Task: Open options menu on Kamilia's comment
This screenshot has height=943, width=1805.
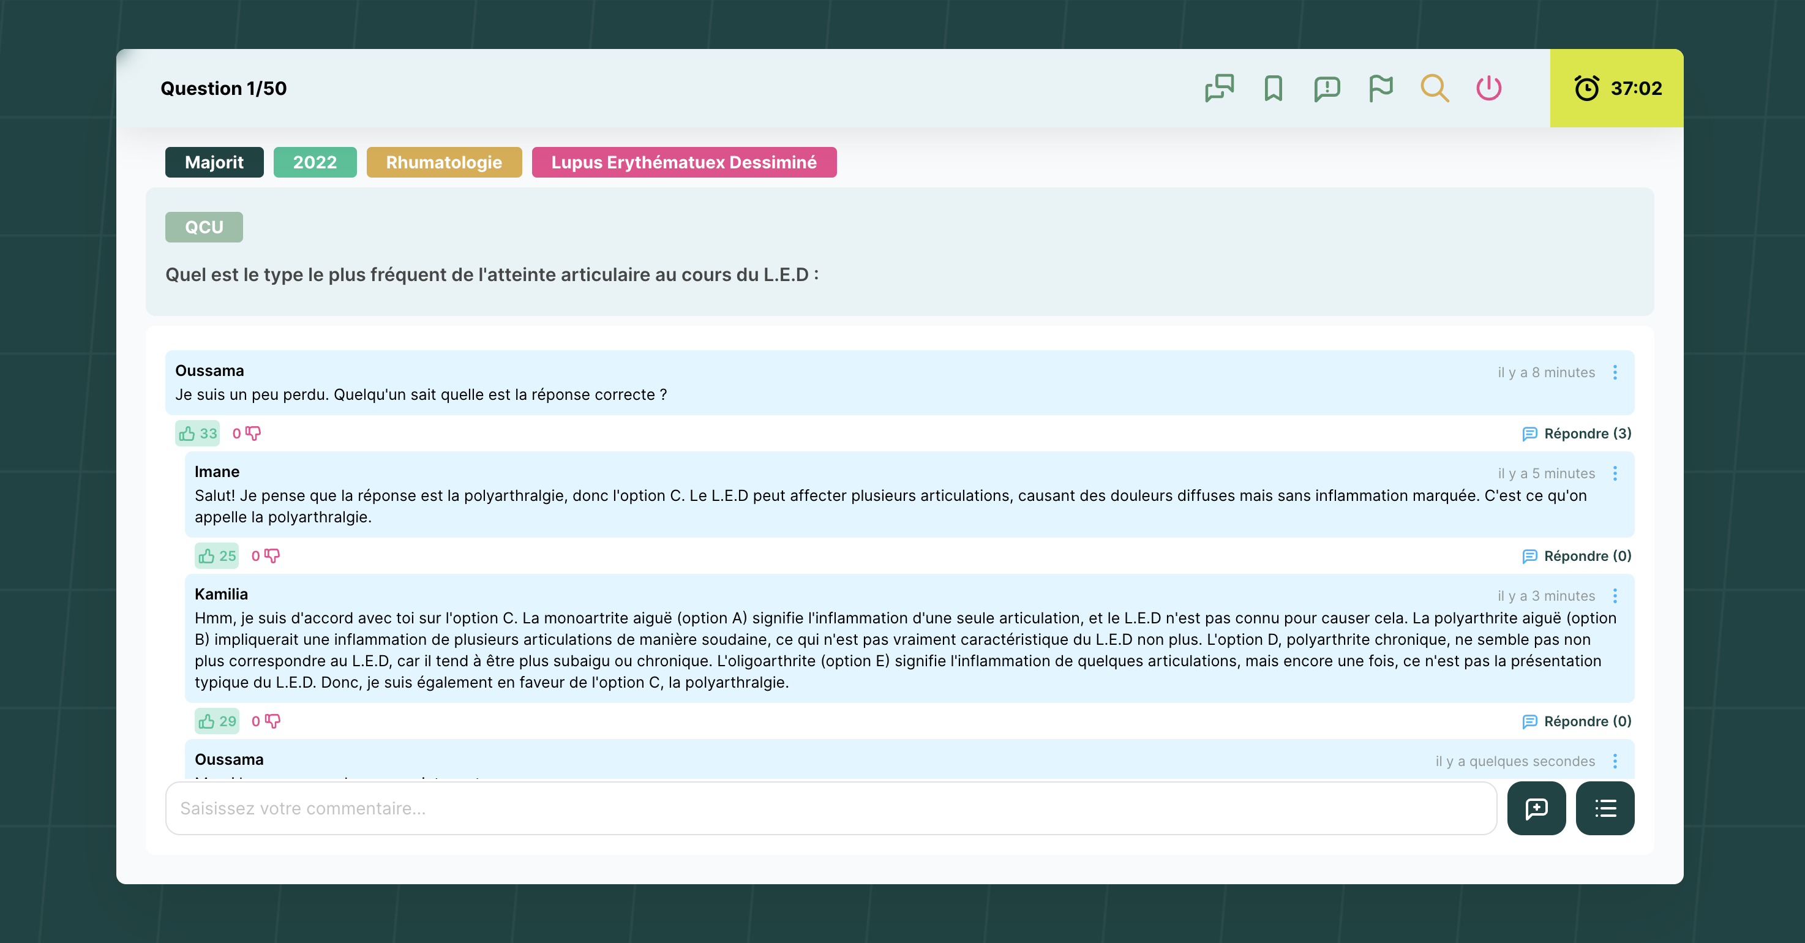Action: click(1615, 596)
